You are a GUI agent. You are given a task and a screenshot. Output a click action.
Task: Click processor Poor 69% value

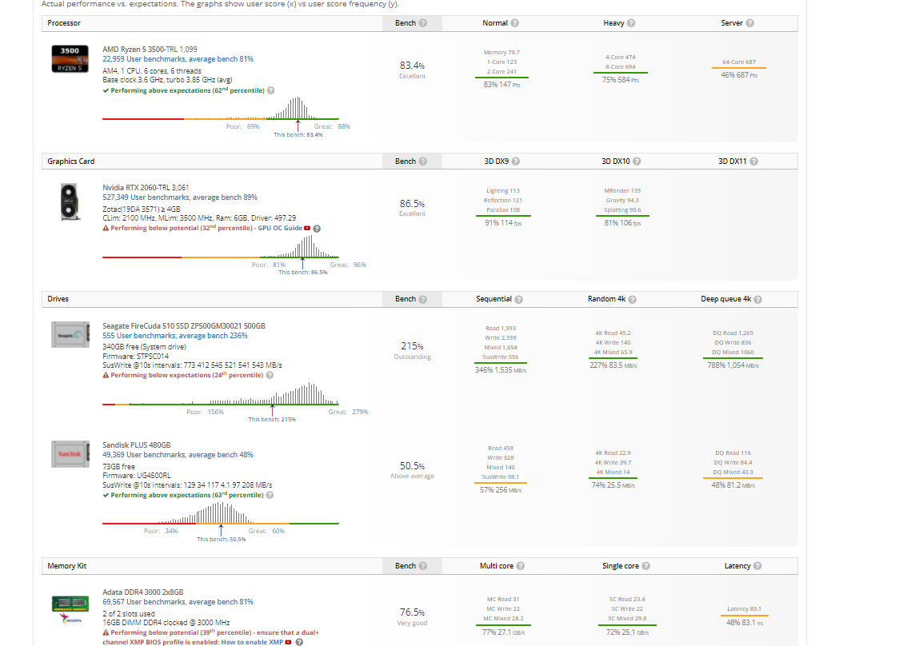point(254,126)
